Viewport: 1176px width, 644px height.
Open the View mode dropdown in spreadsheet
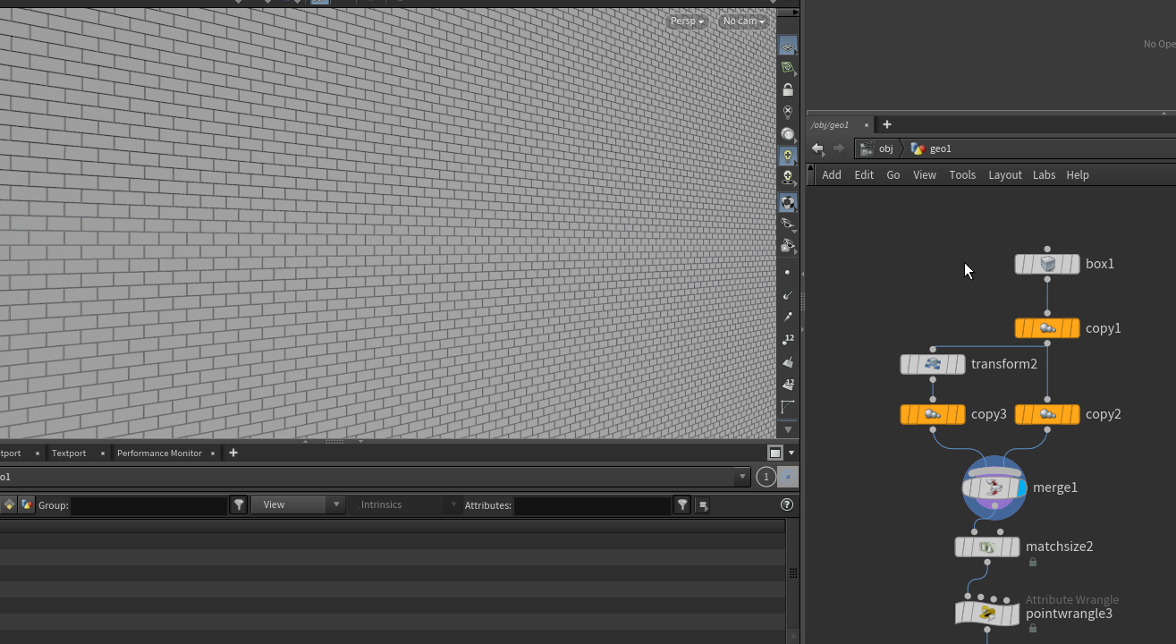(298, 504)
